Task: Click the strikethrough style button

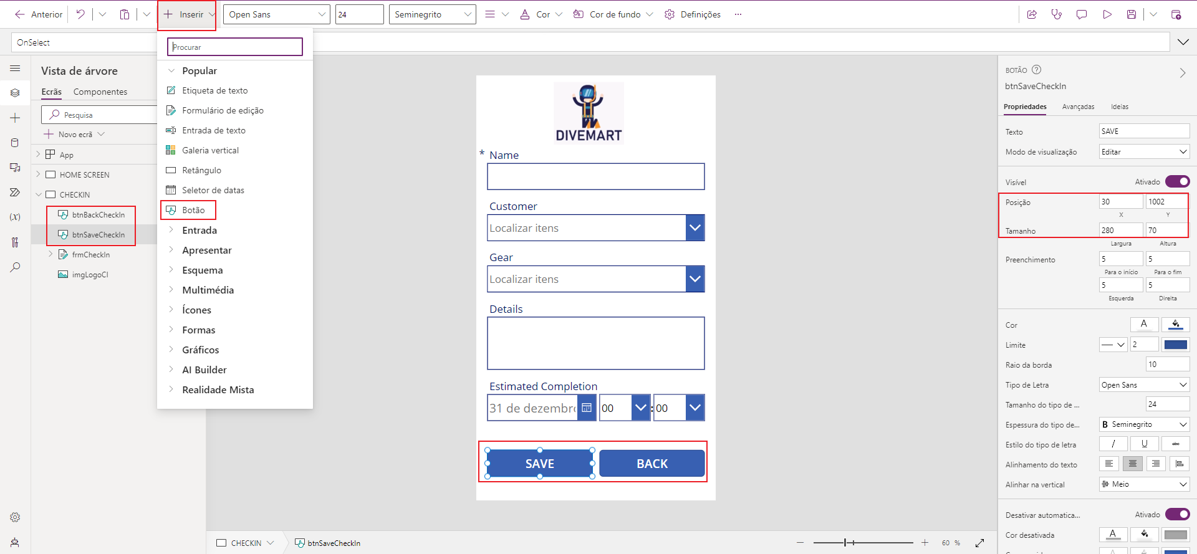Action: click(x=1175, y=444)
